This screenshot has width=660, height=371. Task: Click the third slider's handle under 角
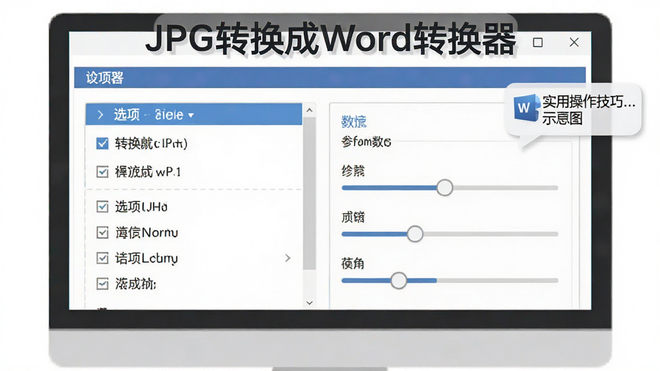[398, 281]
